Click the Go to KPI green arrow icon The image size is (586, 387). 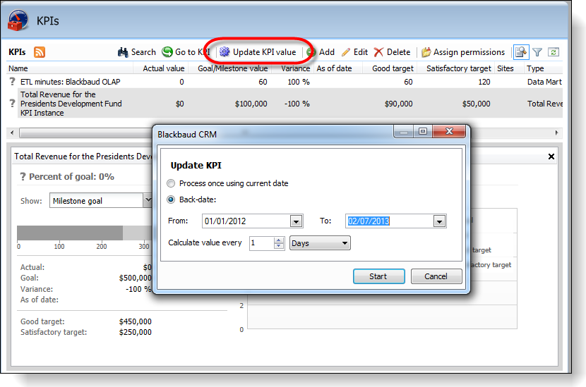pyautogui.click(x=167, y=52)
